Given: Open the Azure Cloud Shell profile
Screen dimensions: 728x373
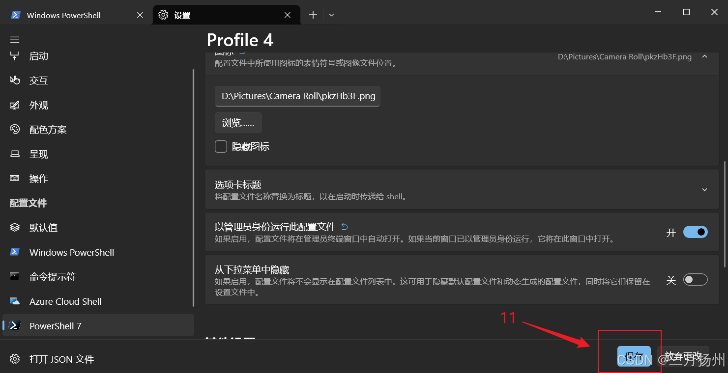Looking at the screenshot, I should coord(65,301).
